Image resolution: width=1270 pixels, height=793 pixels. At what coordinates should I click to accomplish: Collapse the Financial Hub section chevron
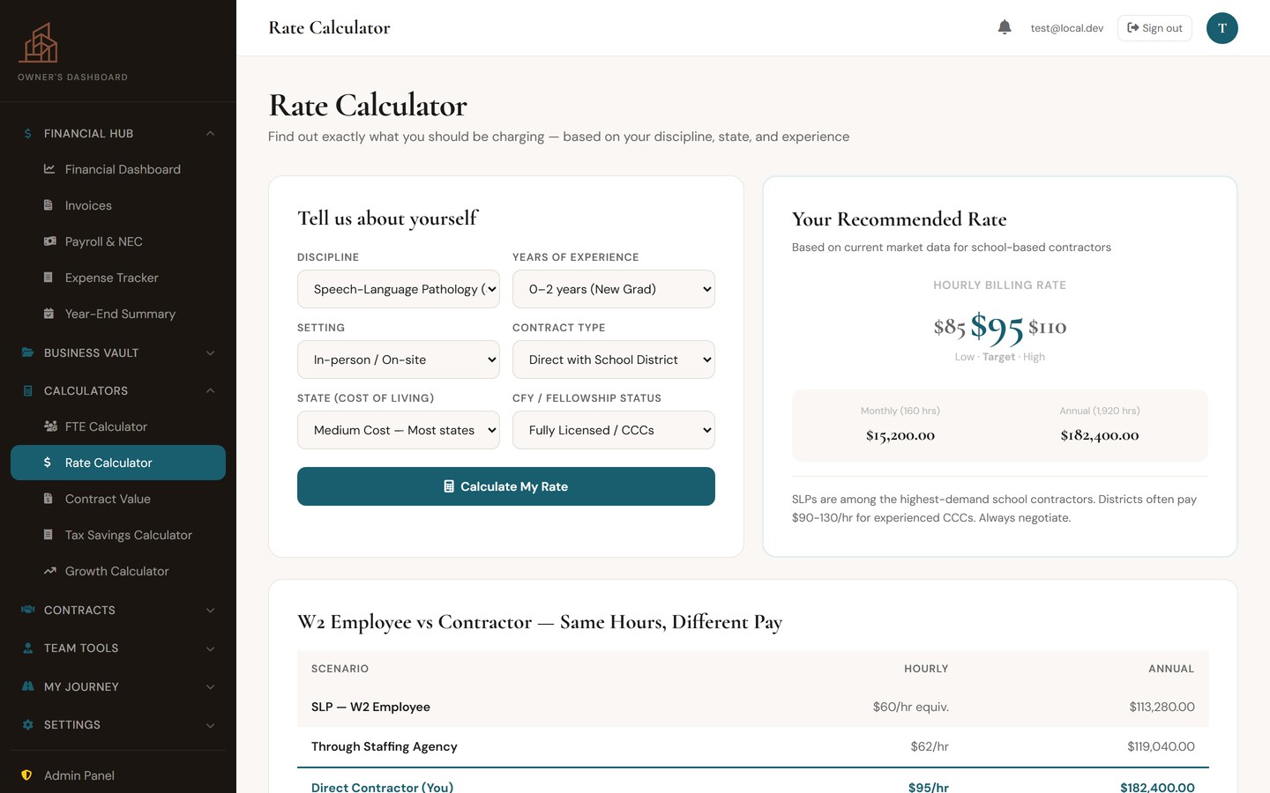(x=210, y=134)
